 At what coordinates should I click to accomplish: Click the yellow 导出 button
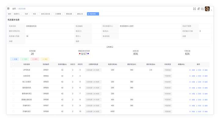tap(45, 59)
